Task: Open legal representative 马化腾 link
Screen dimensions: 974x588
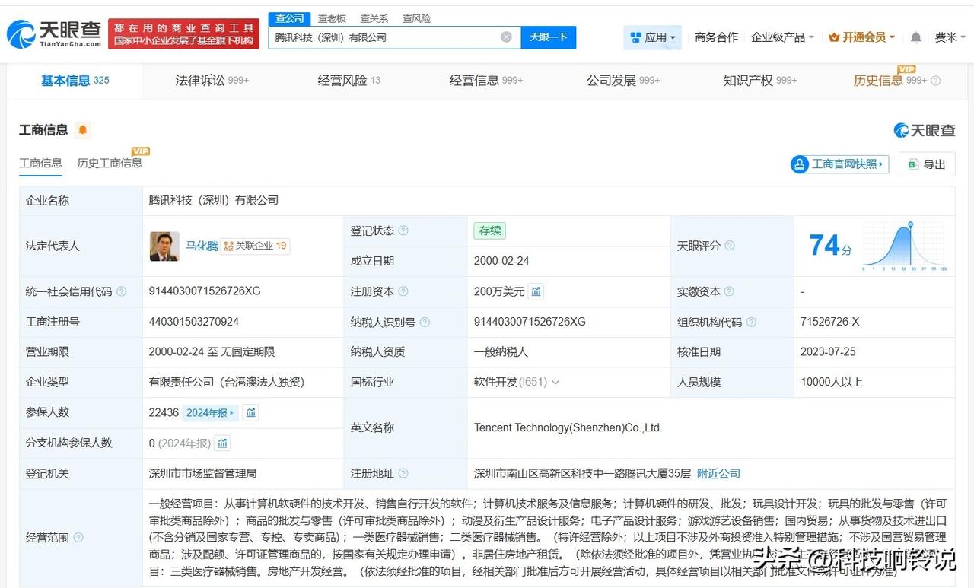Action: click(x=202, y=246)
